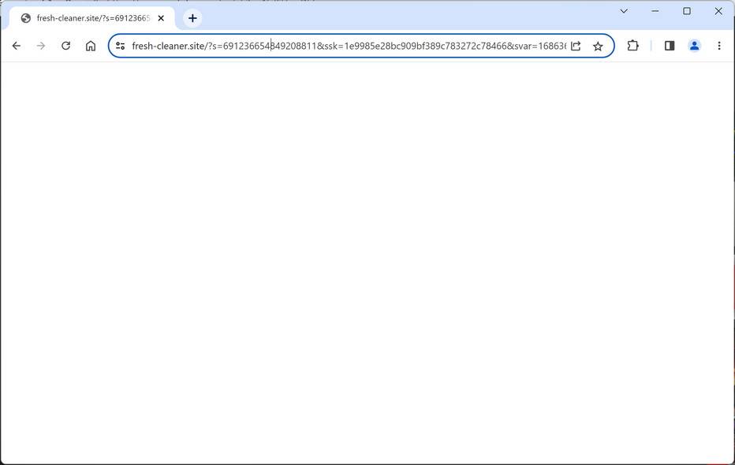Image resolution: width=735 pixels, height=465 pixels.
Task: Open the profile avatar menu
Action: click(694, 46)
